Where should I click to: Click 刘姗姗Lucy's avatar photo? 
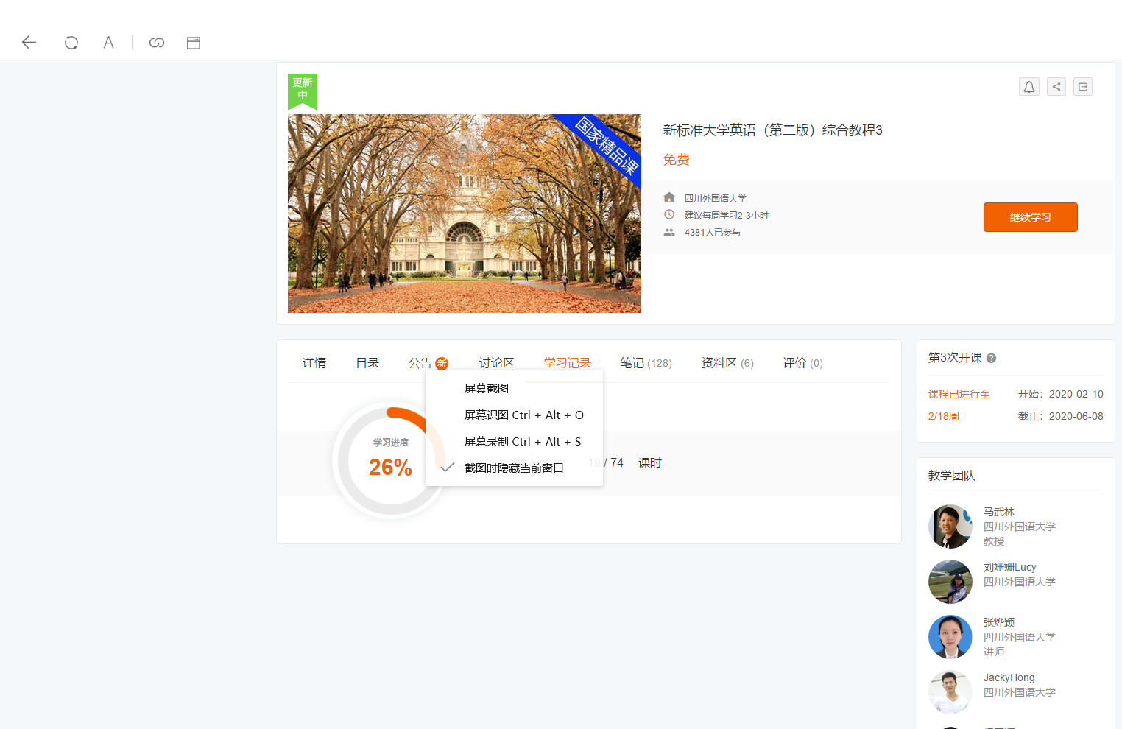click(x=950, y=582)
